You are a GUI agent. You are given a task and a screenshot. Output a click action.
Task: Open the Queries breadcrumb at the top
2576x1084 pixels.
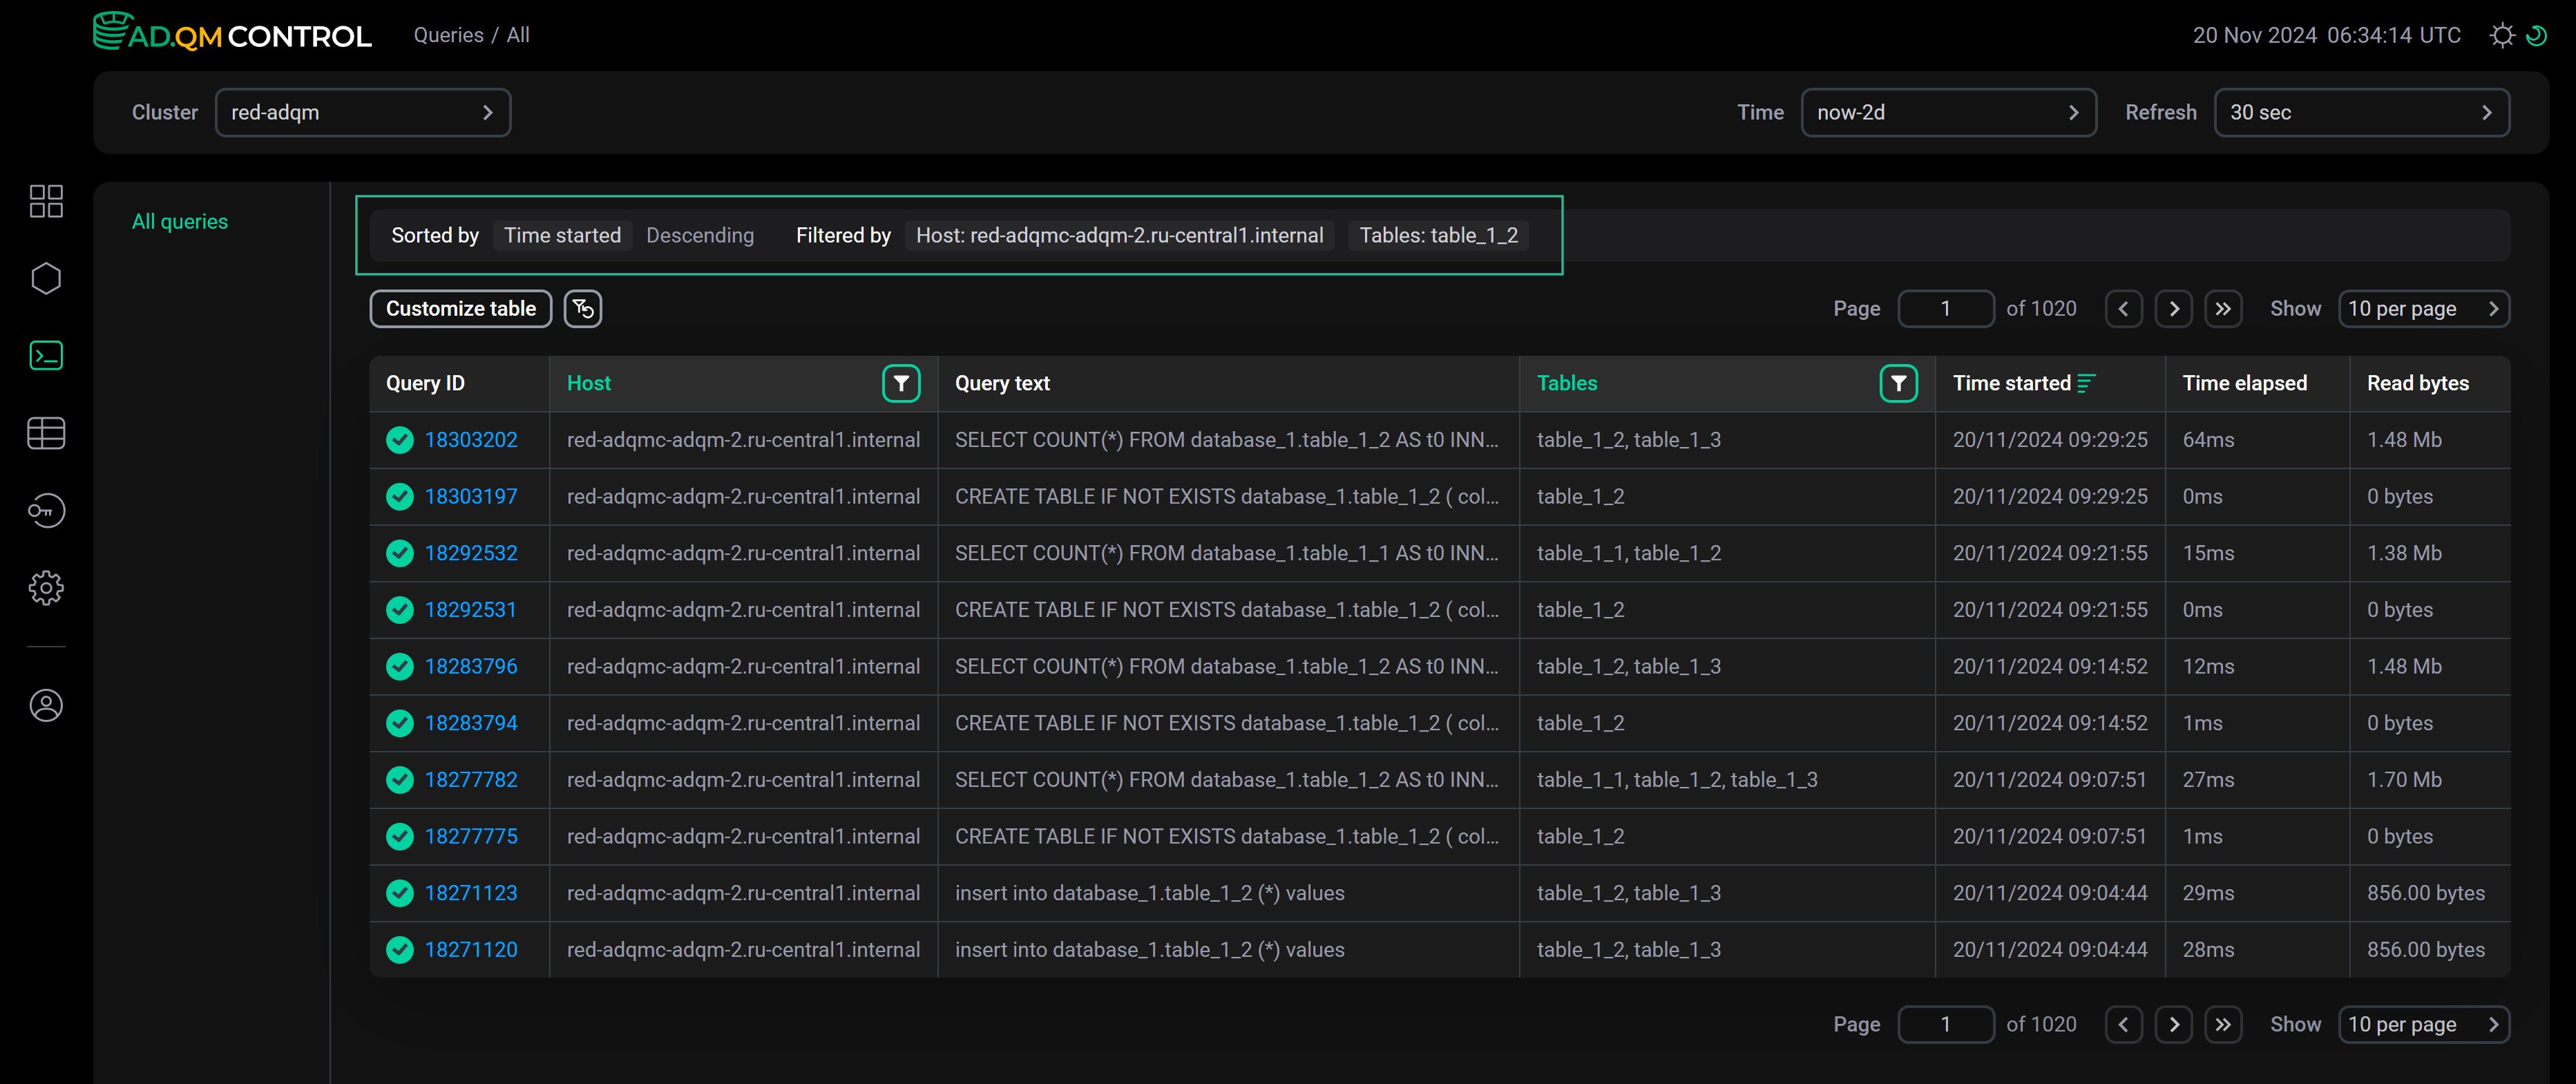click(x=444, y=34)
